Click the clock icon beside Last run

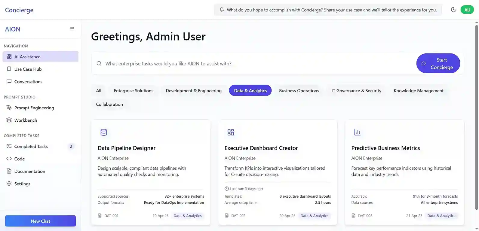tap(227, 189)
